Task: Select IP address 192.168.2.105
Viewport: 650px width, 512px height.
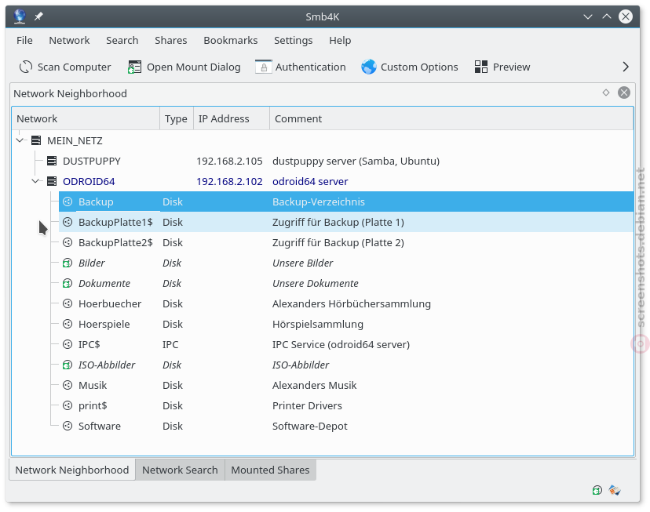Action: pyautogui.click(x=230, y=161)
